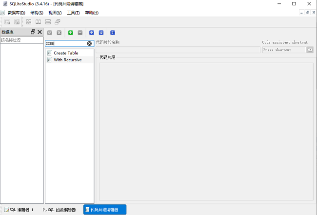
Task: Undock the 数据库 panel
Action: [33, 32]
